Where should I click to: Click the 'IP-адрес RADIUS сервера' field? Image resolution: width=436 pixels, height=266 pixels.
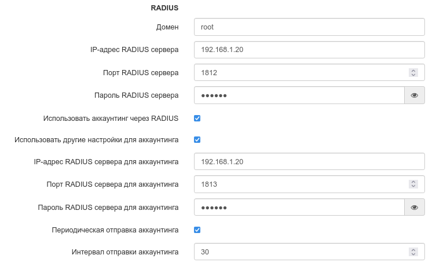(310, 50)
